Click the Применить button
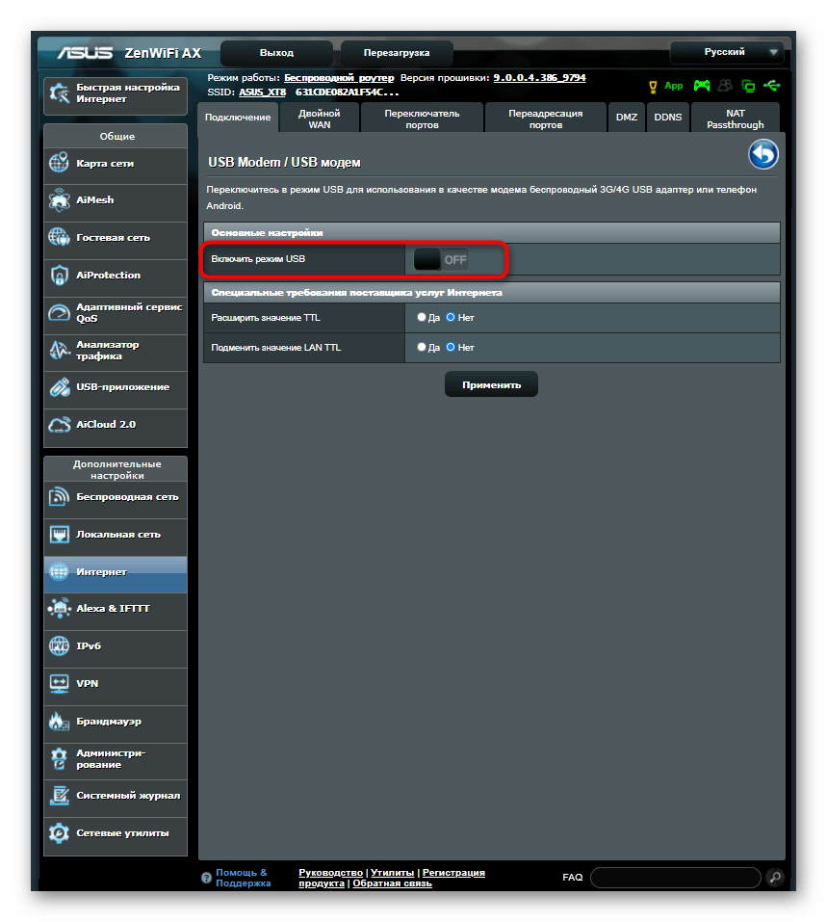The height and width of the screenshot is (922, 827). (491, 384)
